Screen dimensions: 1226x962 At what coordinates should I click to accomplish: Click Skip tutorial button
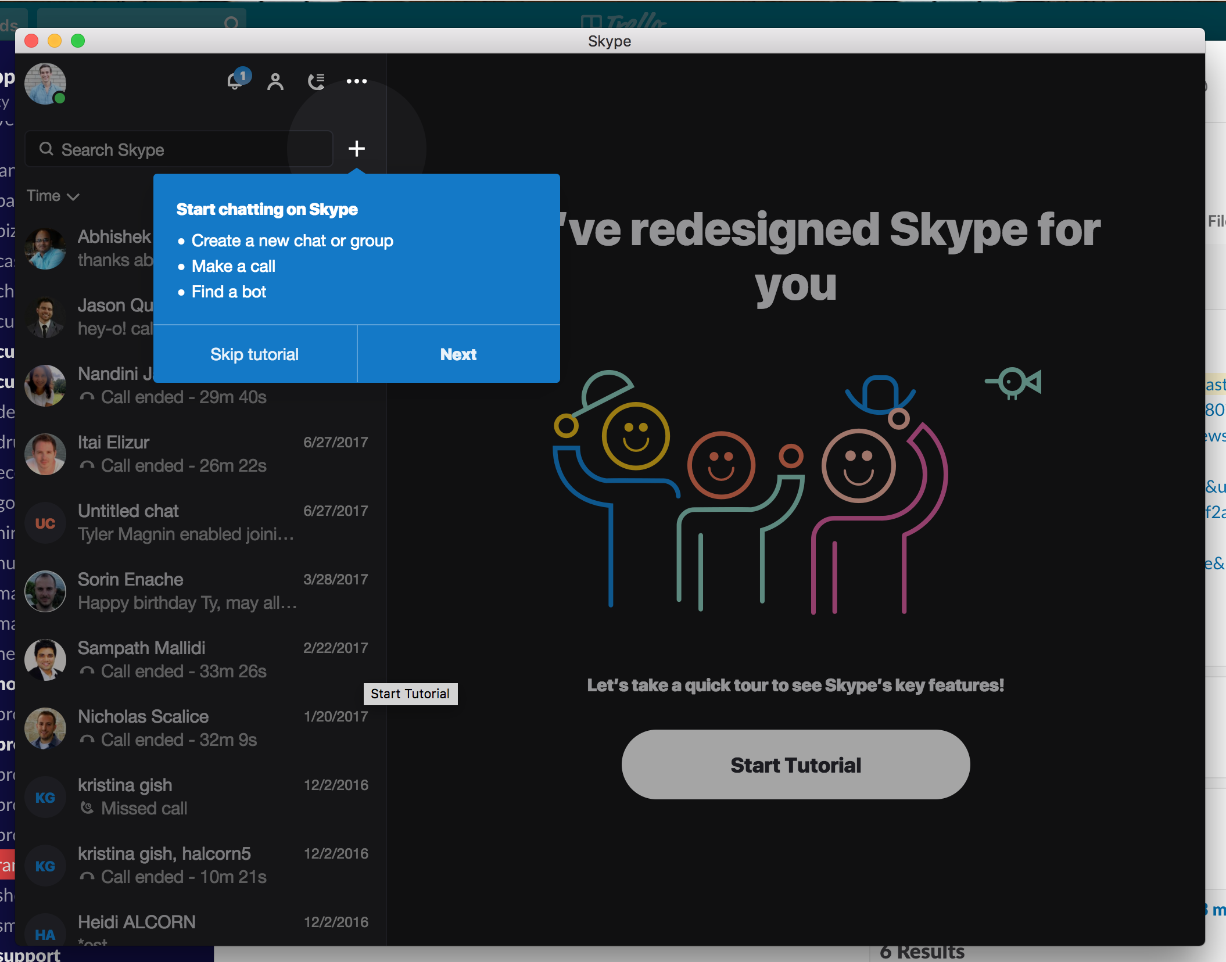point(254,354)
